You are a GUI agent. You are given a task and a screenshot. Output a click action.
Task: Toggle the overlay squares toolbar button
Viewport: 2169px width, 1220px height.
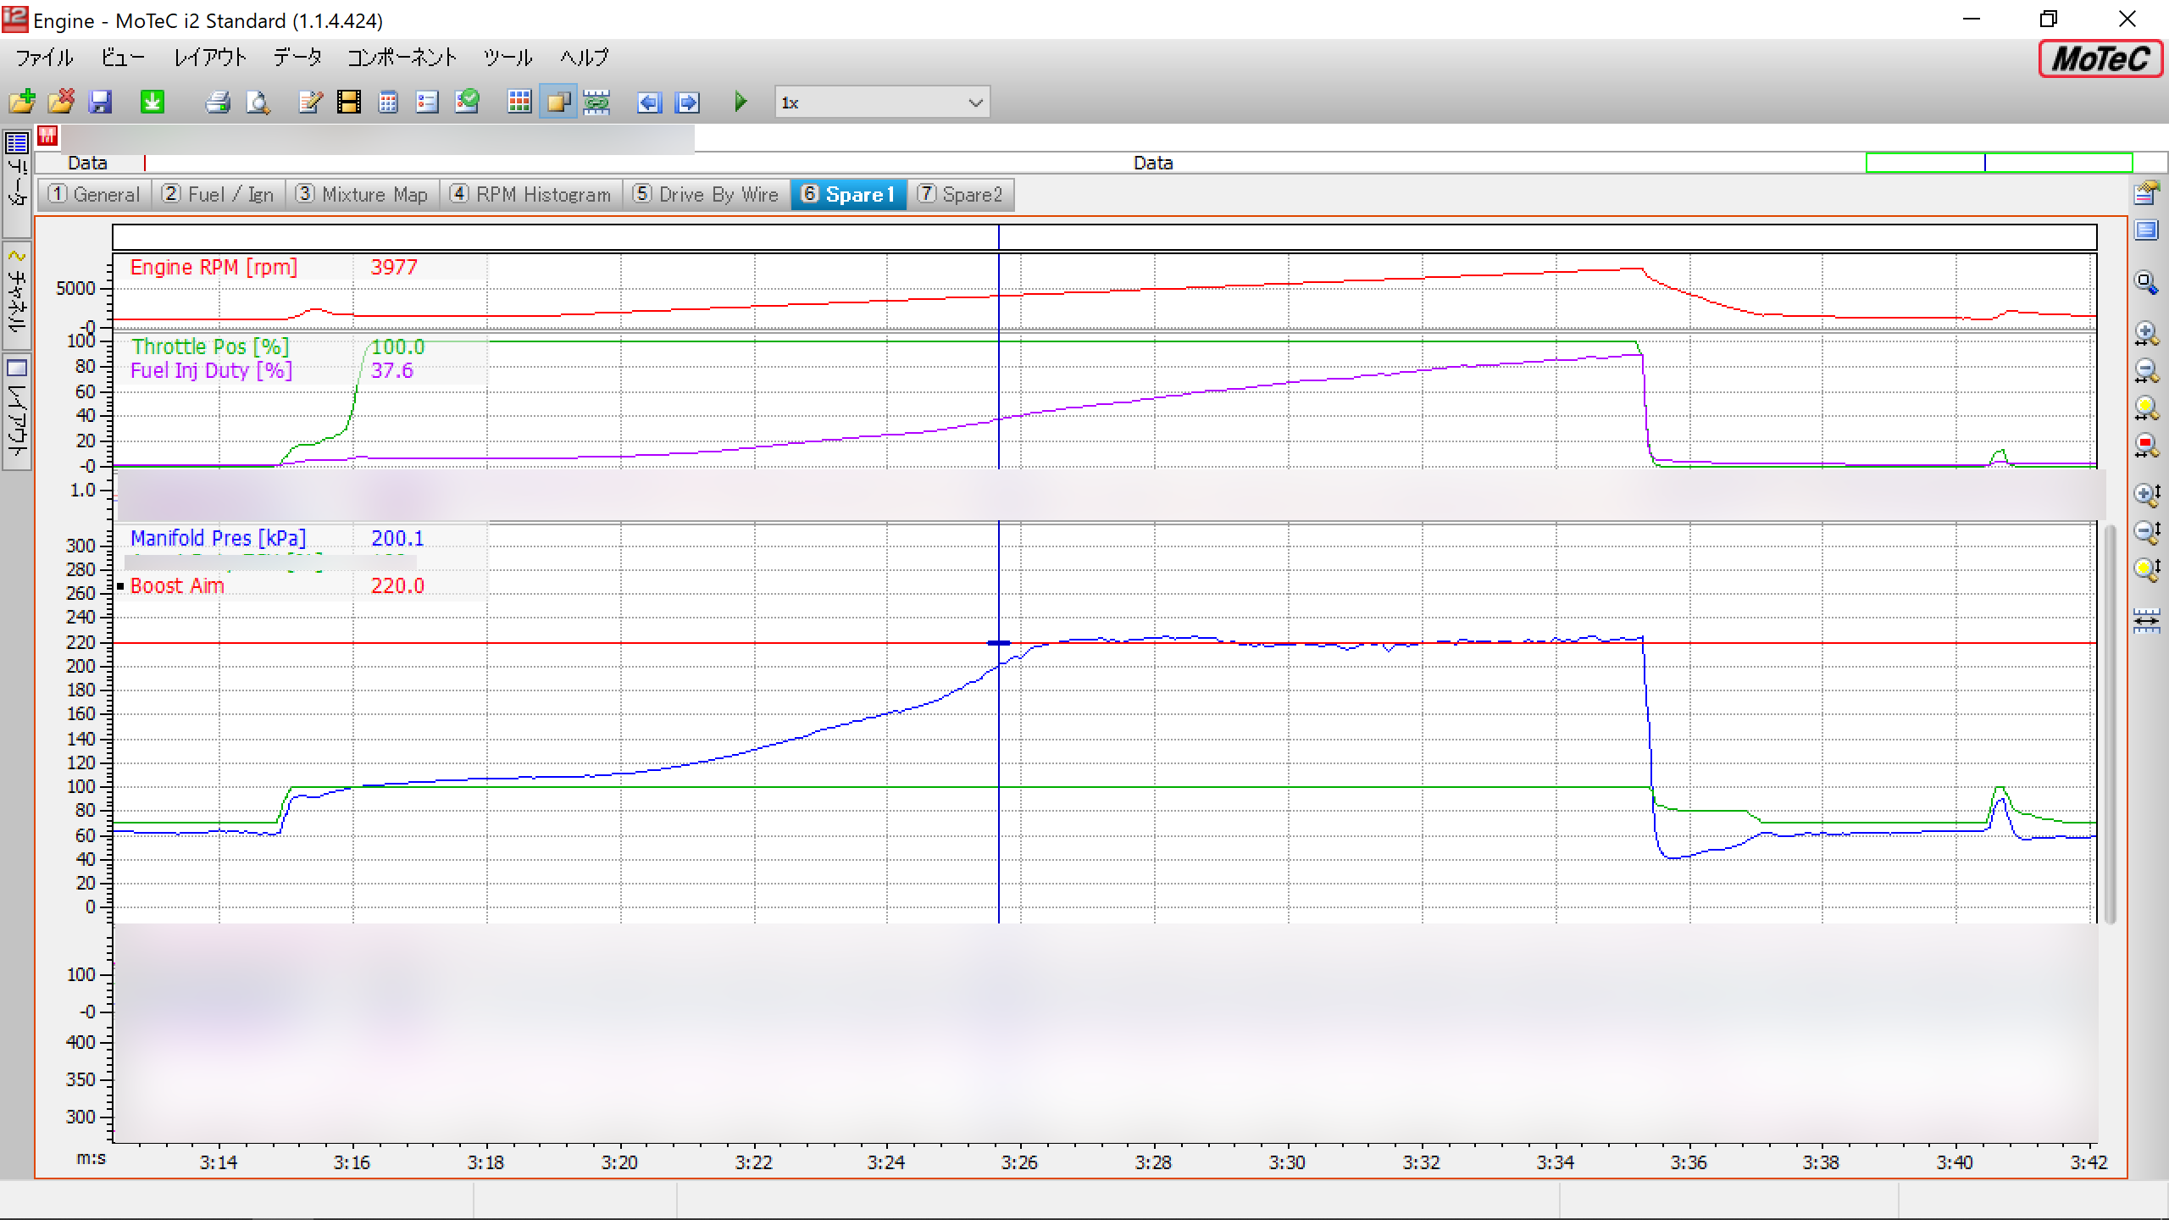pos(558,103)
